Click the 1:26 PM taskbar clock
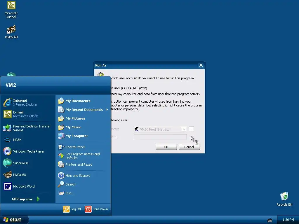Image resolution: width=299 pixels, height=224 pixels. (x=288, y=220)
